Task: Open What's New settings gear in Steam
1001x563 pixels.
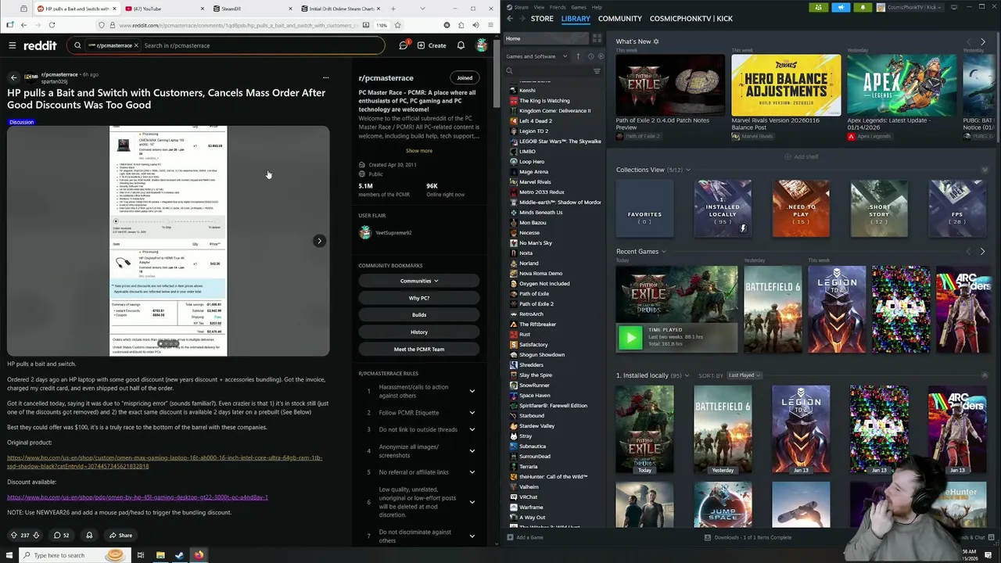Action: pos(656,41)
